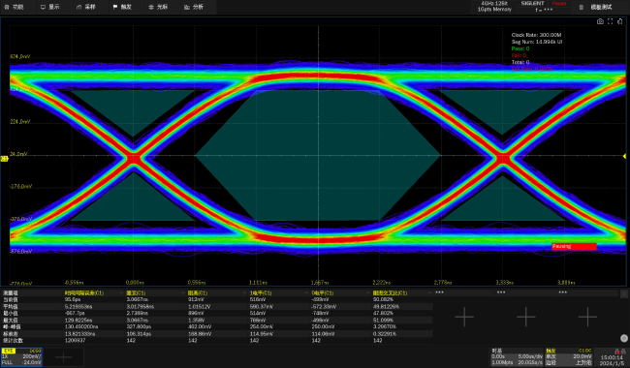Select the yellow trigger level marker at right edge
The width and height of the screenshot is (630, 368).
coord(625,156)
